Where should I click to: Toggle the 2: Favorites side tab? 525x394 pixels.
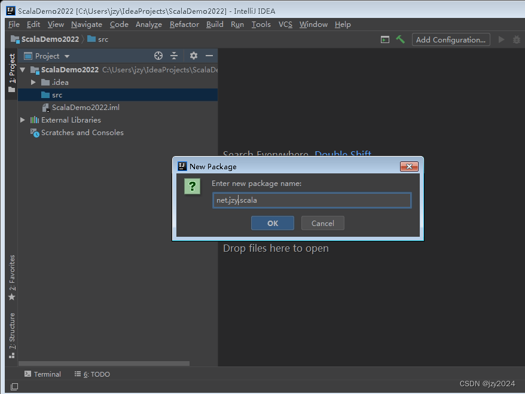pyautogui.click(x=12, y=277)
